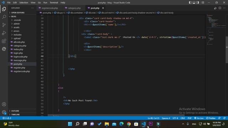228x128 pixels.
Task: Open the Run and Debug view
Action: coord(4,33)
